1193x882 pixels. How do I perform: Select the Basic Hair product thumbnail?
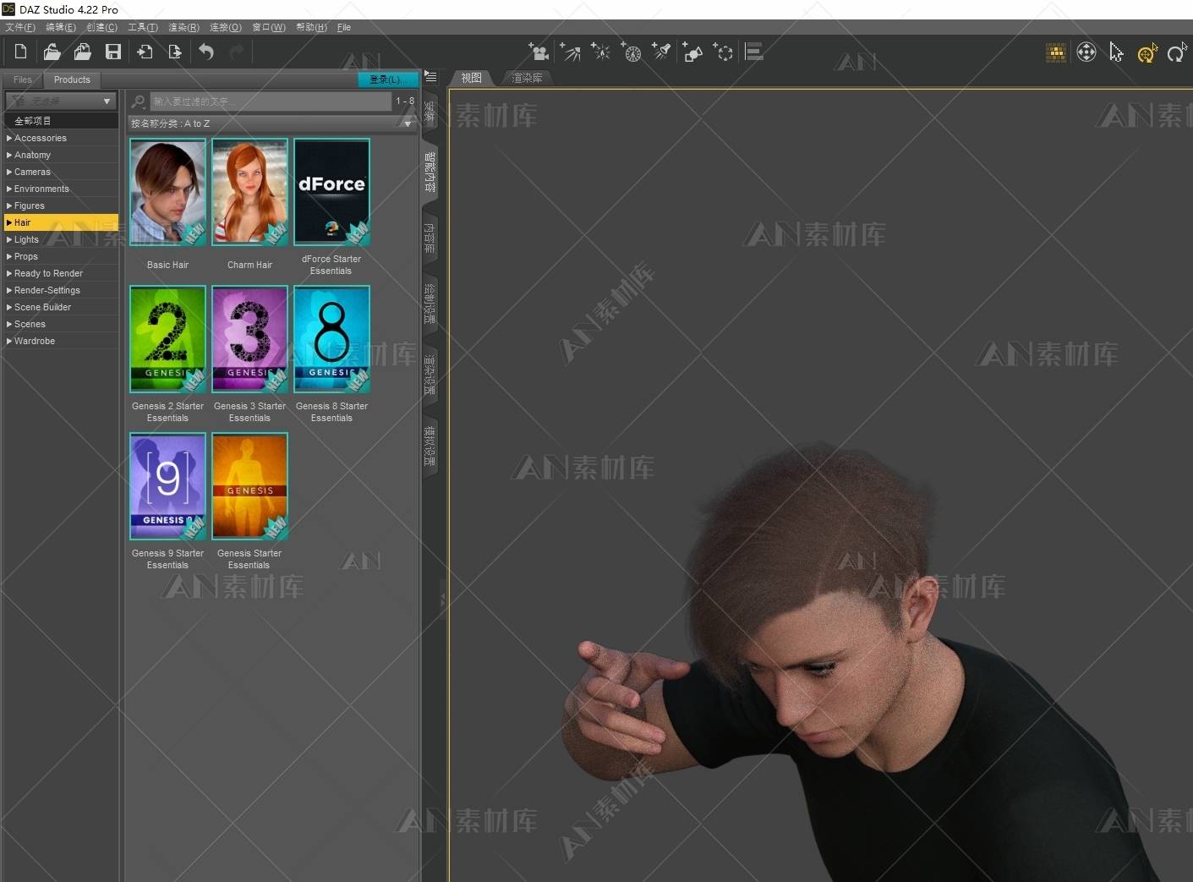point(167,192)
